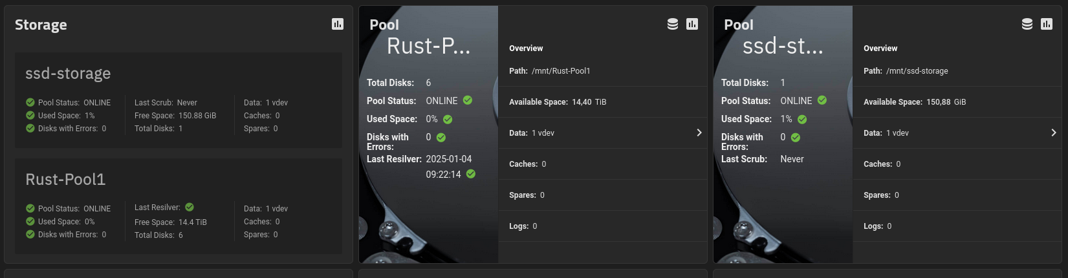Image resolution: width=1068 pixels, height=278 pixels.
Task: Click Total Disks: 6 in Rust-P... pool widget
Action: (398, 83)
